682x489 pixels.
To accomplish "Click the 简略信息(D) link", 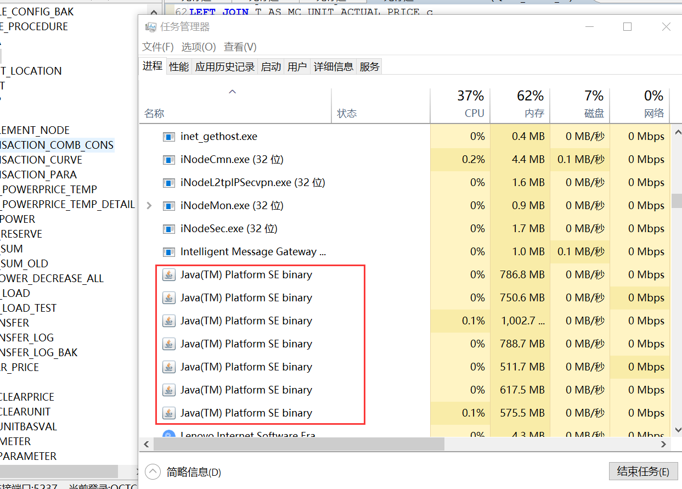I will click(194, 472).
